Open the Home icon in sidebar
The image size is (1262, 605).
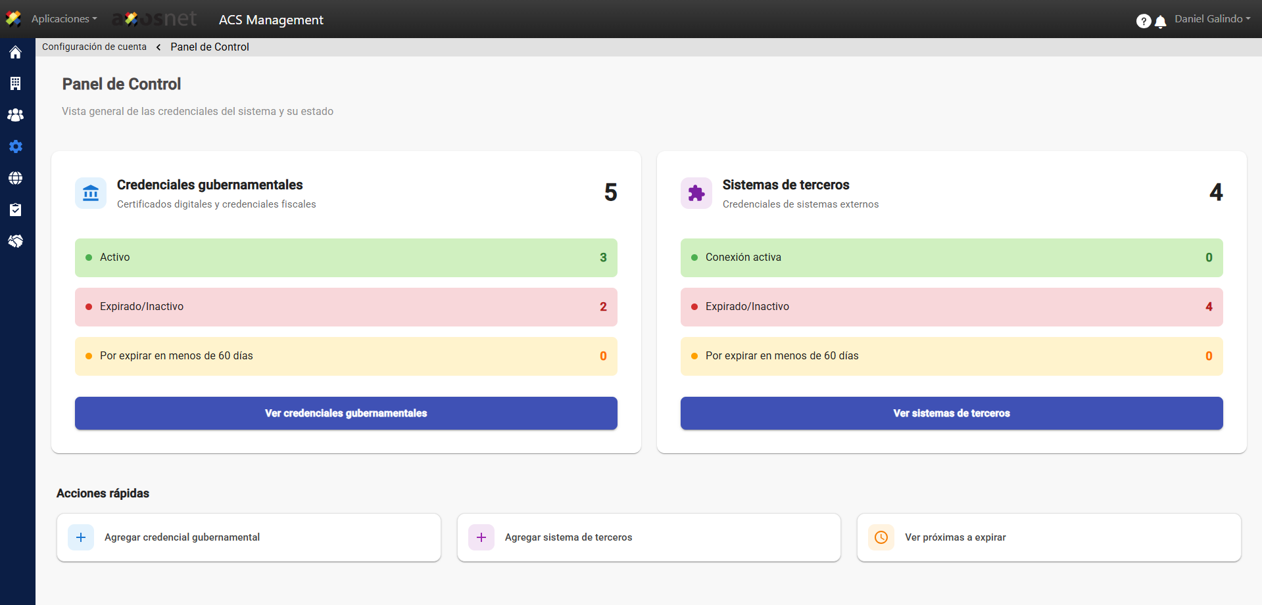[15, 53]
